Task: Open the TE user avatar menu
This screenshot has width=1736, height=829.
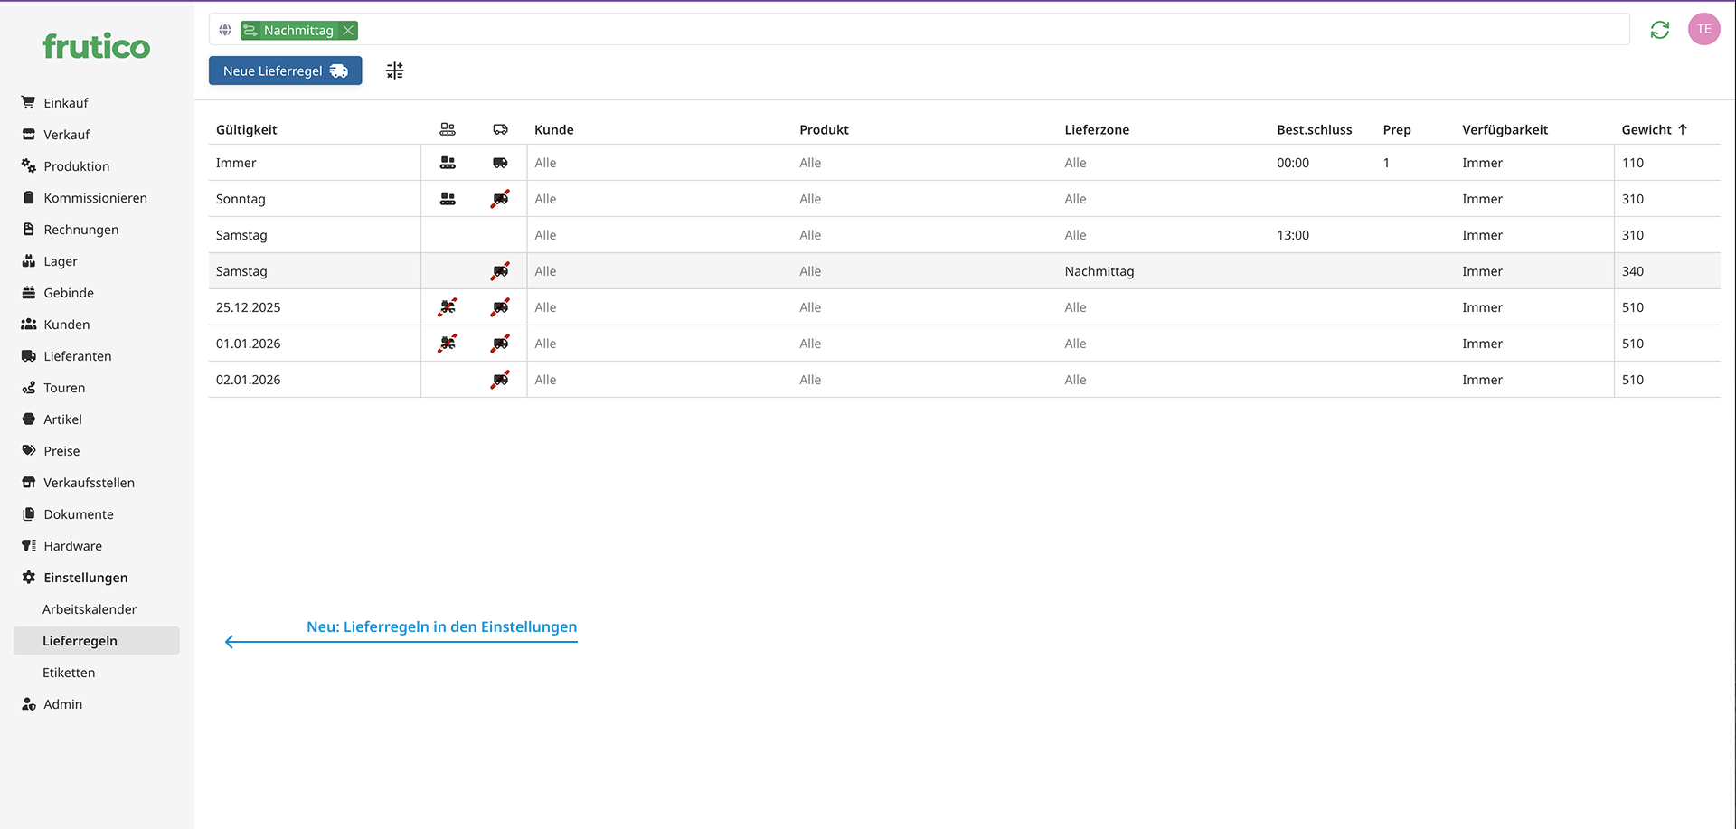Action: (1703, 29)
